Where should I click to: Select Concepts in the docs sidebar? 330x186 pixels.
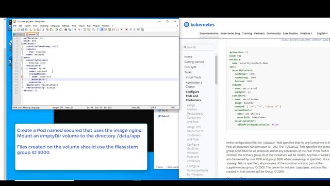point(190,67)
